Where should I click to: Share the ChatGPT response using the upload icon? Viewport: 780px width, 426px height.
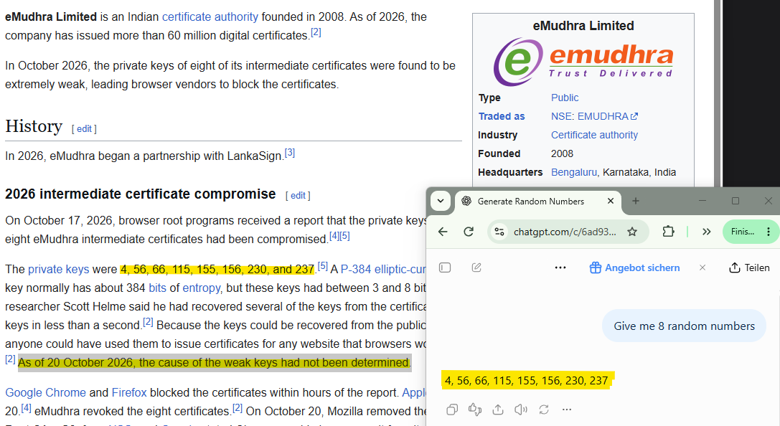pos(498,410)
